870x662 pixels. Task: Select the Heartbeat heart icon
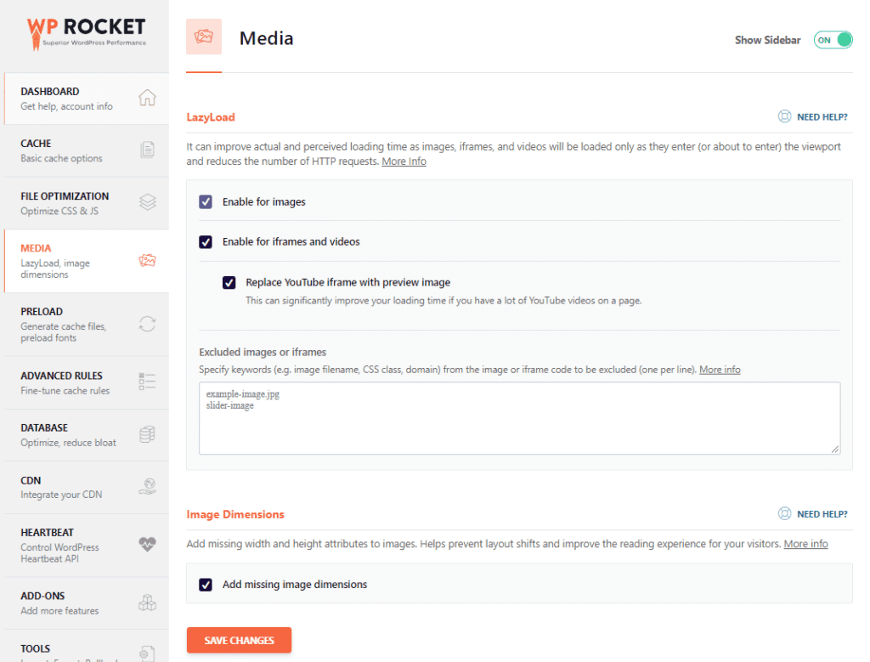(145, 544)
